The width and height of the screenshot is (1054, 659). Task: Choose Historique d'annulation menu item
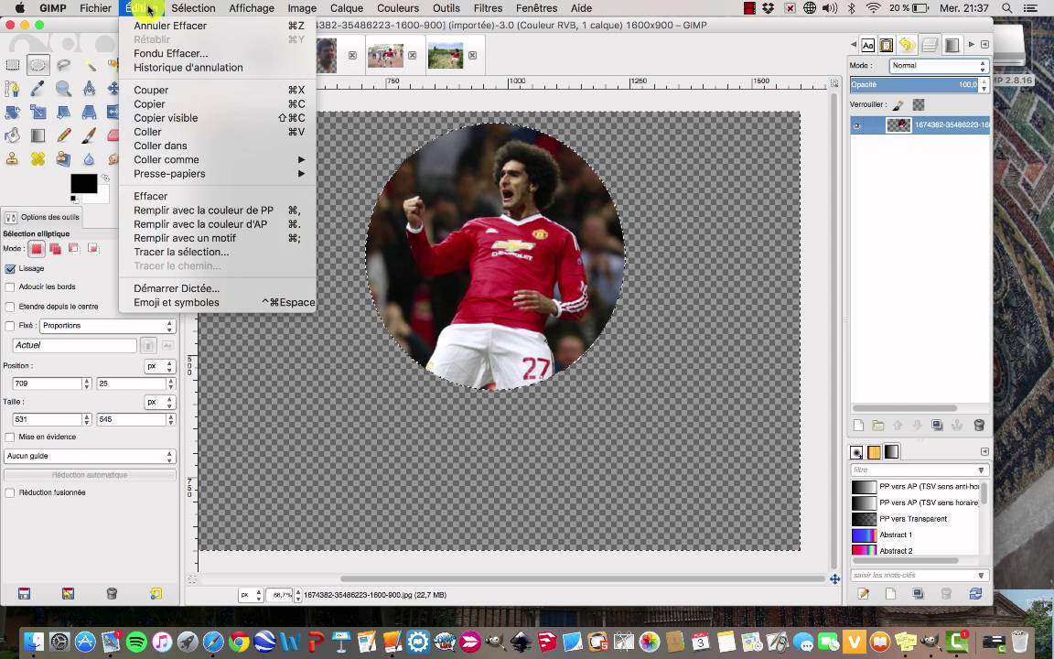click(x=217, y=67)
